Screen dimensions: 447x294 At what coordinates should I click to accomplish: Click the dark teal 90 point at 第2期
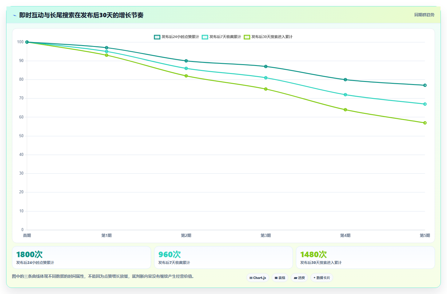[x=186, y=61]
